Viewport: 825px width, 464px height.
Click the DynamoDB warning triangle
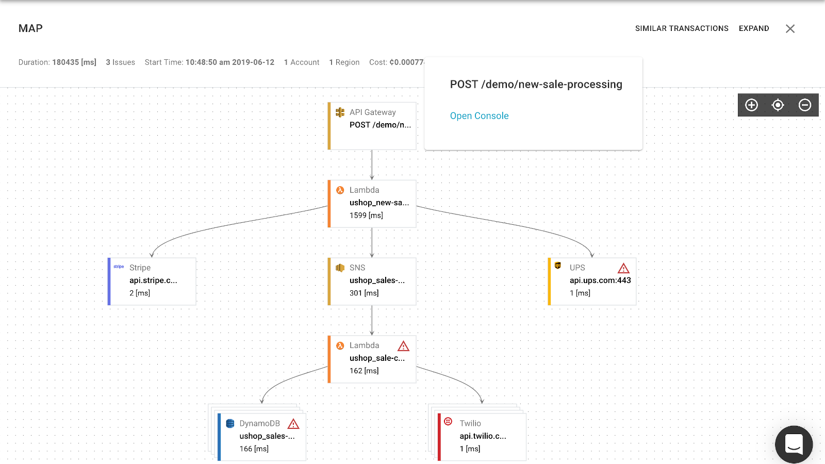293,424
